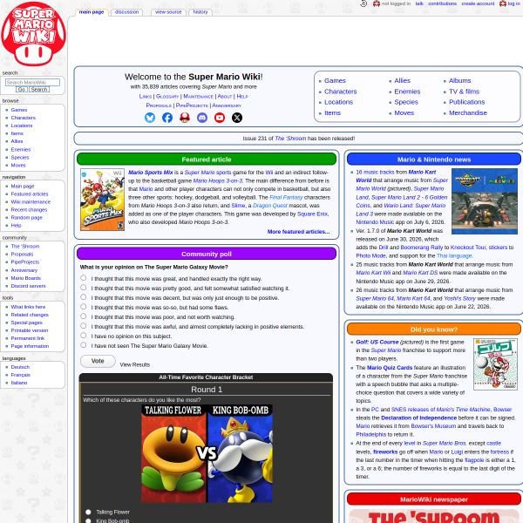Click the Go button under search
Image resolution: width=523 pixels, height=523 pixels.
coord(22,90)
